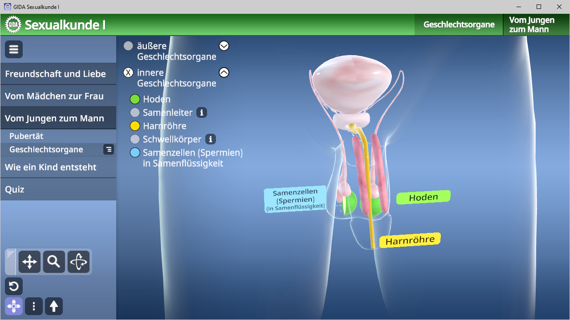Click the Schwellkörper list entry text

pos(172,139)
